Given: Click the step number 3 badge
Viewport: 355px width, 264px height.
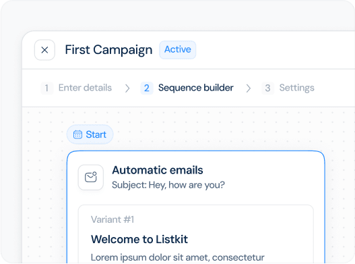Looking at the screenshot, I should 267,88.
